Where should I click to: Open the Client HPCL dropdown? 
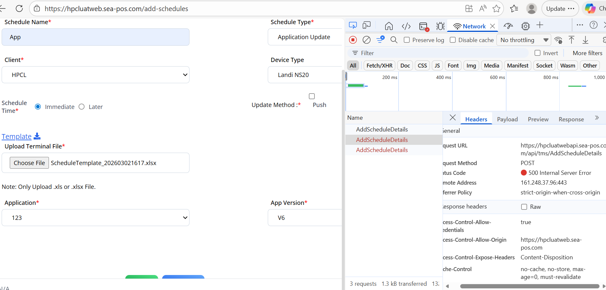[x=96, y=75]
